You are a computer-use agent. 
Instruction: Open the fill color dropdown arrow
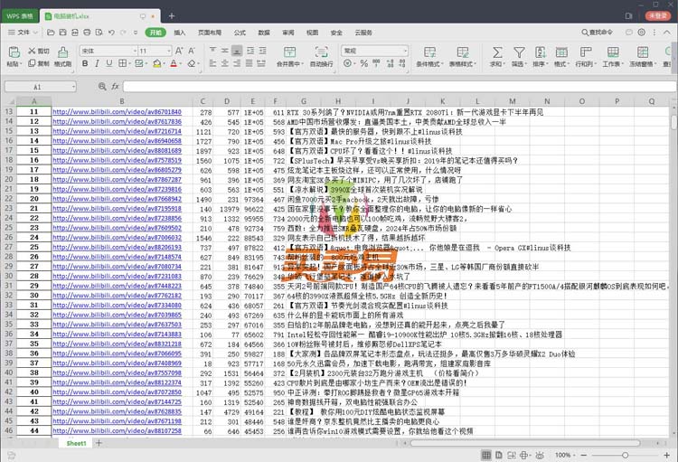tap(165, 64)
